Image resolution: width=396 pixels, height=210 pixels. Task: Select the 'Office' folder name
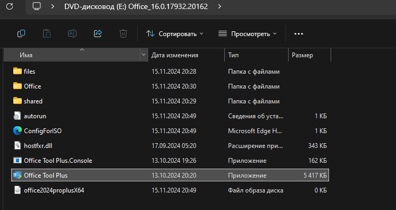click(32, 86)
